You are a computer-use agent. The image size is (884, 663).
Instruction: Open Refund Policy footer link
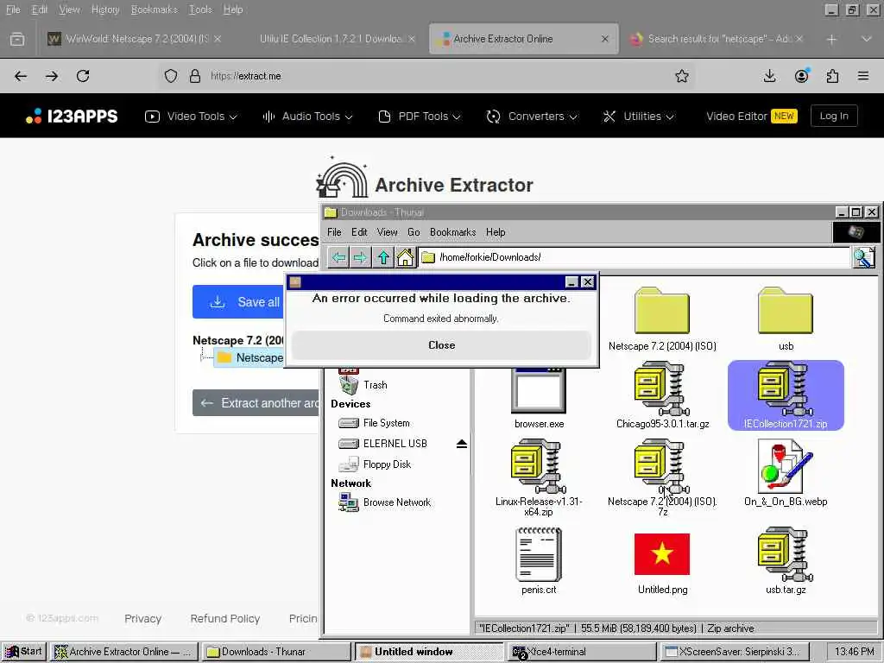pos(225,618)
